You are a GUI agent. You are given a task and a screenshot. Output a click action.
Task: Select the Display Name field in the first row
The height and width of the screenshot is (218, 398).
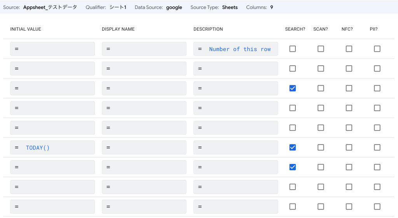coord(144,49)
